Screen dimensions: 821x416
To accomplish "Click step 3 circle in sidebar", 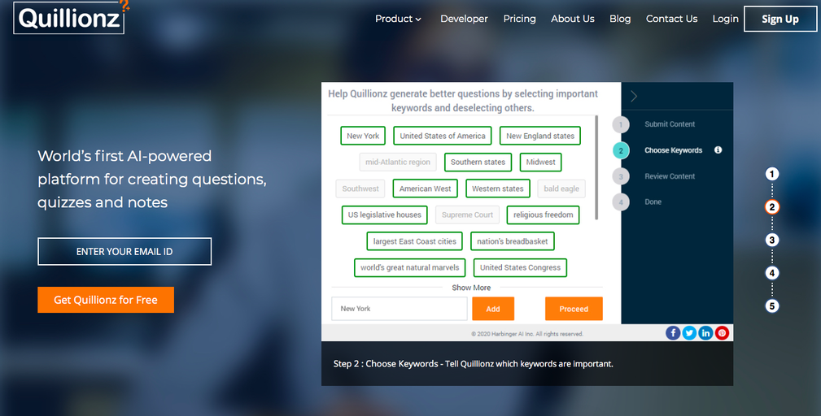I will click(621, 176).
